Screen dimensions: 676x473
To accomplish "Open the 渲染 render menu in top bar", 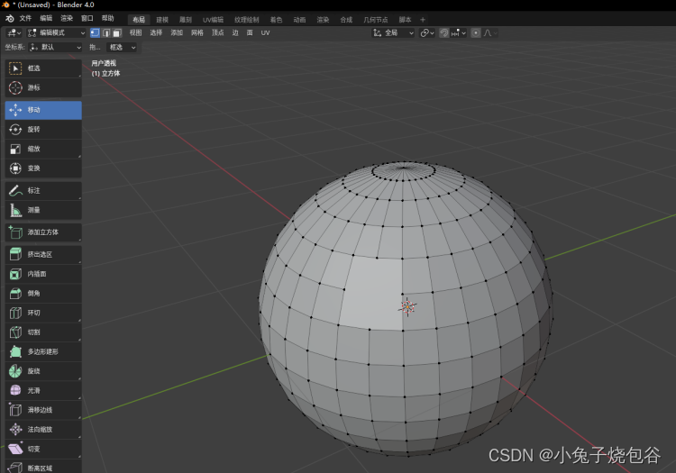I will pos(67,18).
